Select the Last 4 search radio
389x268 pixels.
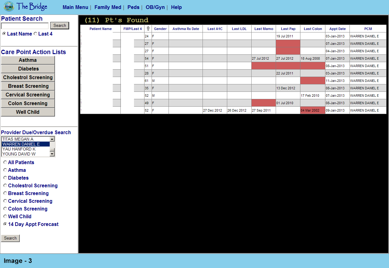coord(35,34)
